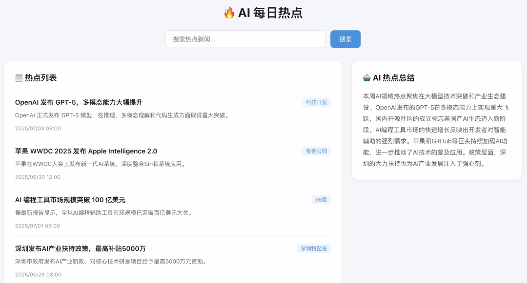Click the 科技日报 source tag
Image resolution: width=527 pixels, height=283 pixels.
(316, 102)
